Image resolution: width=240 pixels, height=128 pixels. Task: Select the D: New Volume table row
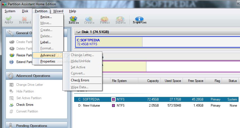click(156, 106)
